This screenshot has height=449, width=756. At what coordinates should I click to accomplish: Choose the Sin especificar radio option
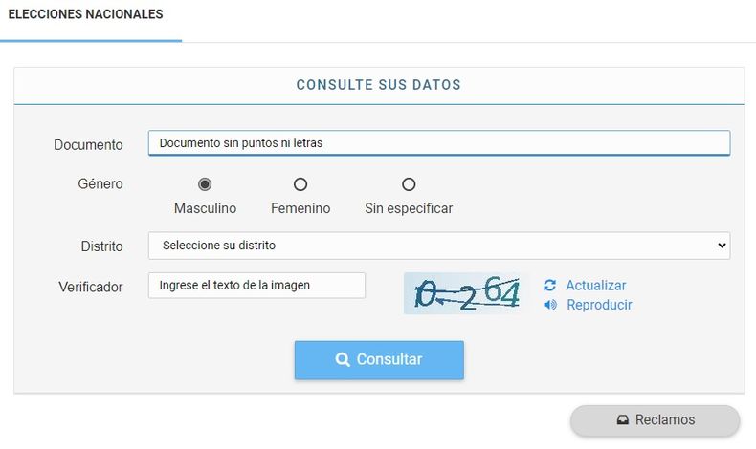click(409, 184)
